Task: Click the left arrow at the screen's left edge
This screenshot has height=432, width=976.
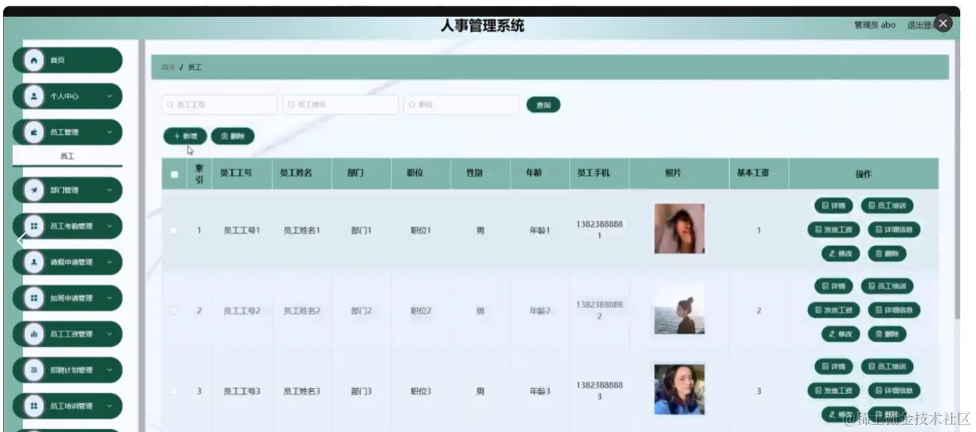Action: (22, 240)
